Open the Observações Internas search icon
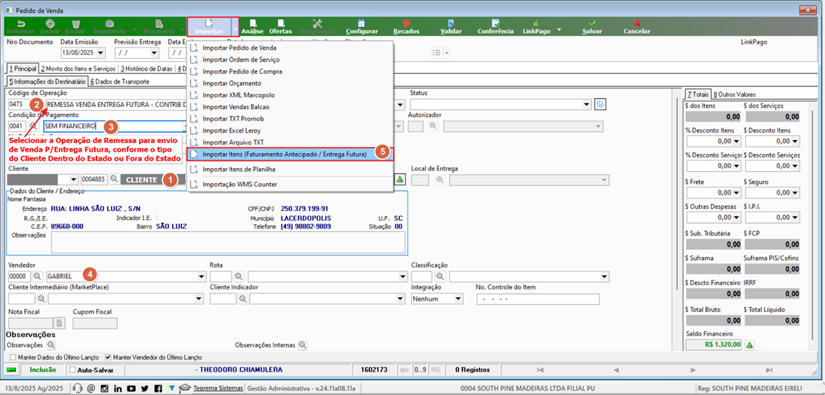 click(x=303, y=345)
